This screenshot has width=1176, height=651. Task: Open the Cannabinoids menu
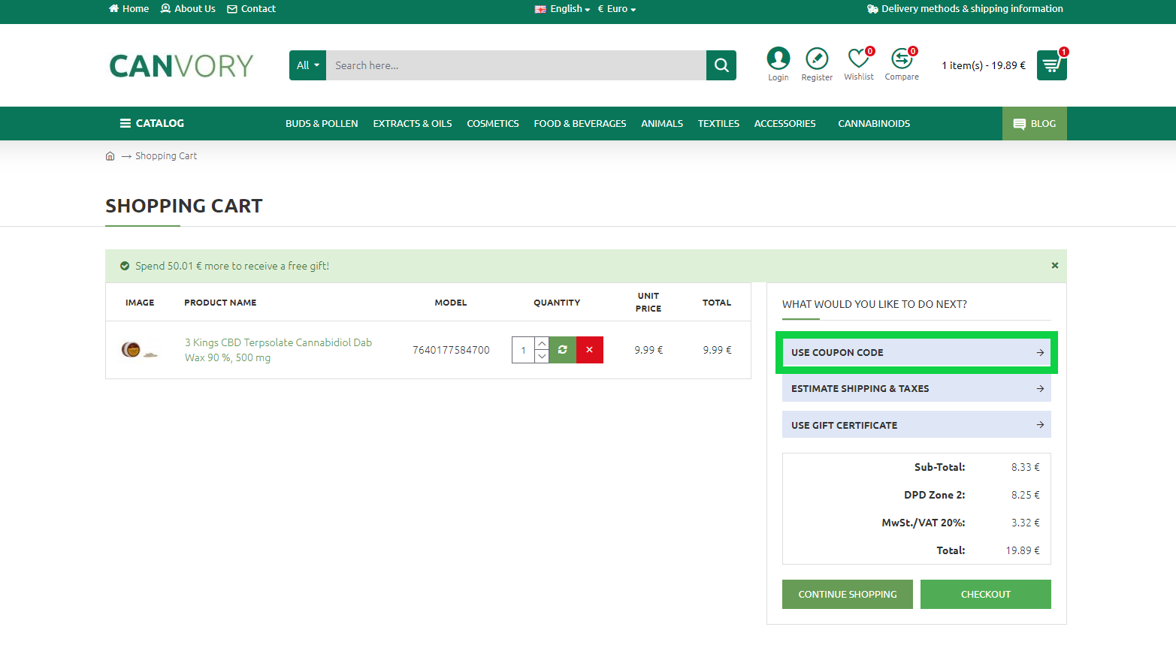tap(874, 124)
